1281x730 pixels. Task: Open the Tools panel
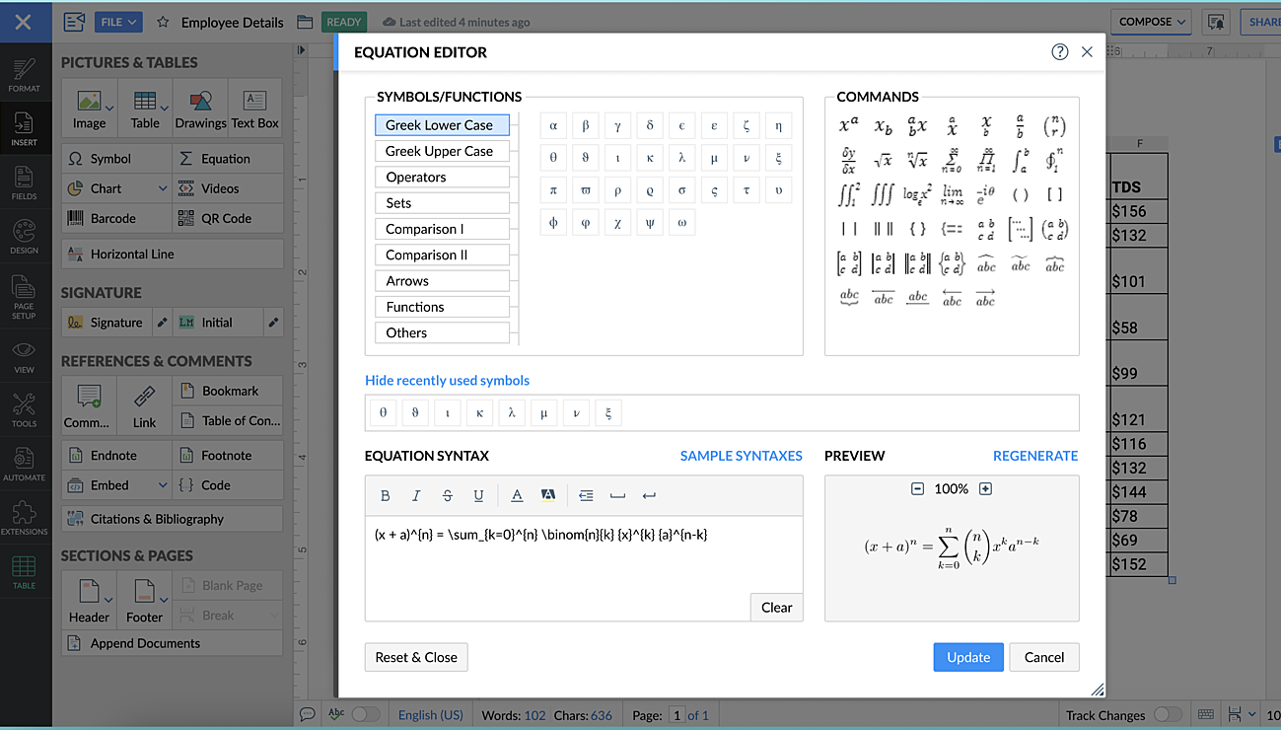pos(26,407)
